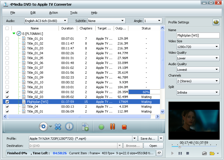Open advanced profile settings gear icon
The image size is (224, 160).
click(x=216, y=22)
